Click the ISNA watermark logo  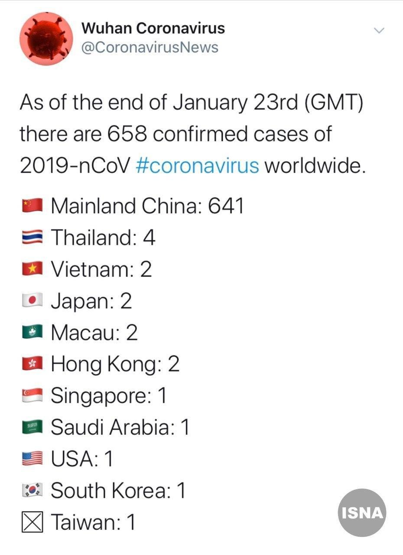click(362, 513)
